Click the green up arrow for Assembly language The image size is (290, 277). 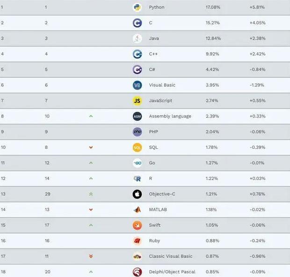pos(91,116)
